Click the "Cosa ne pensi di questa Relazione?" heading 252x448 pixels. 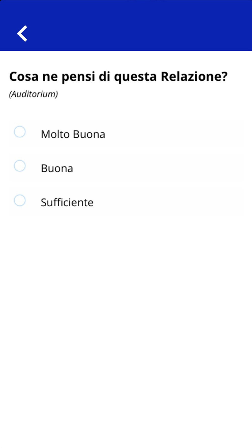(118, 76)
